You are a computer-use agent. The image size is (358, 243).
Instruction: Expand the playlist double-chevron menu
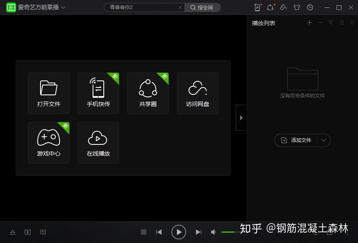click(x=352, y=23)
